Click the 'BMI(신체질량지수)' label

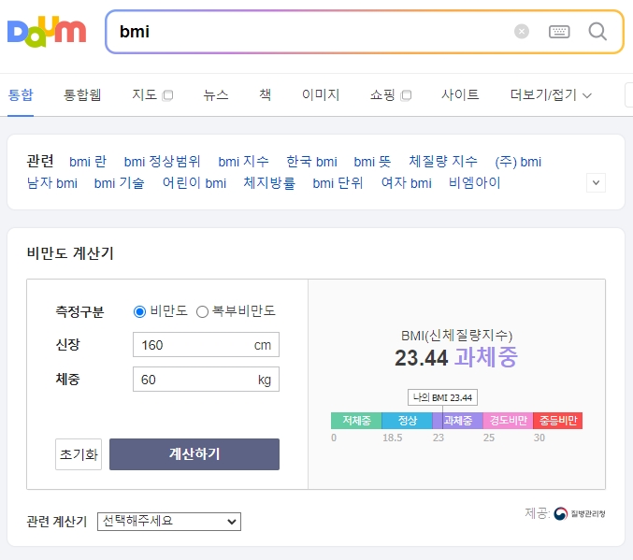456,335
